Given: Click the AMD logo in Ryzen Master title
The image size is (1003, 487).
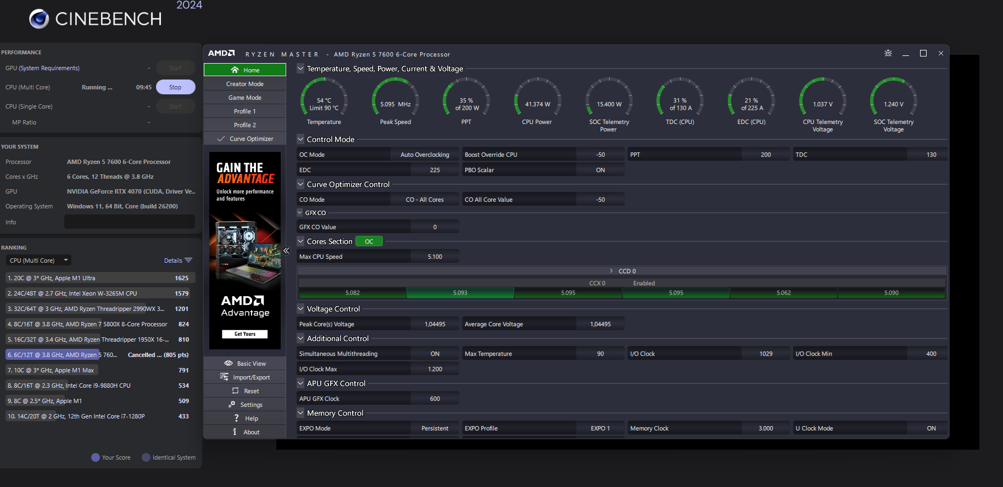Looking at the screenshot, I should [221, 53].
